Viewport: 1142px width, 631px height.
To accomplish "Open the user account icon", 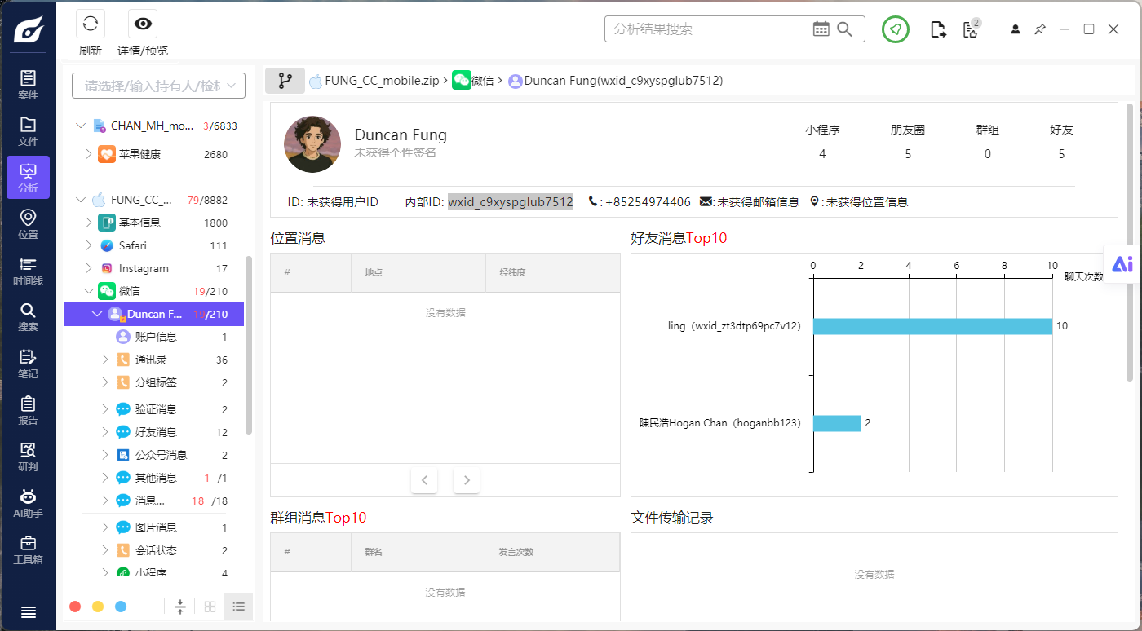I will tap(1016, 29).
